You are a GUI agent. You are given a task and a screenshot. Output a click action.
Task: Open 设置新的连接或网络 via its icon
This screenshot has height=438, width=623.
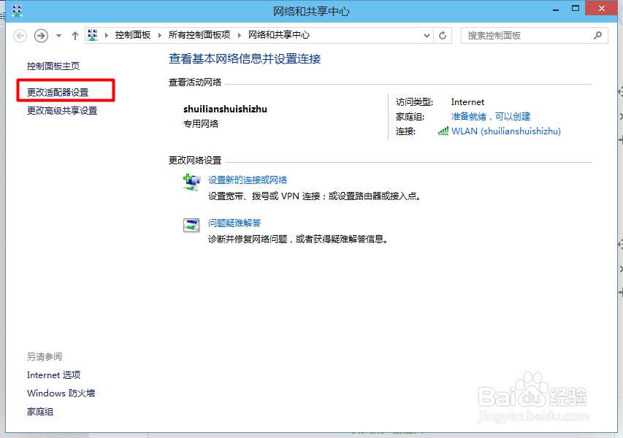(191, 183)
